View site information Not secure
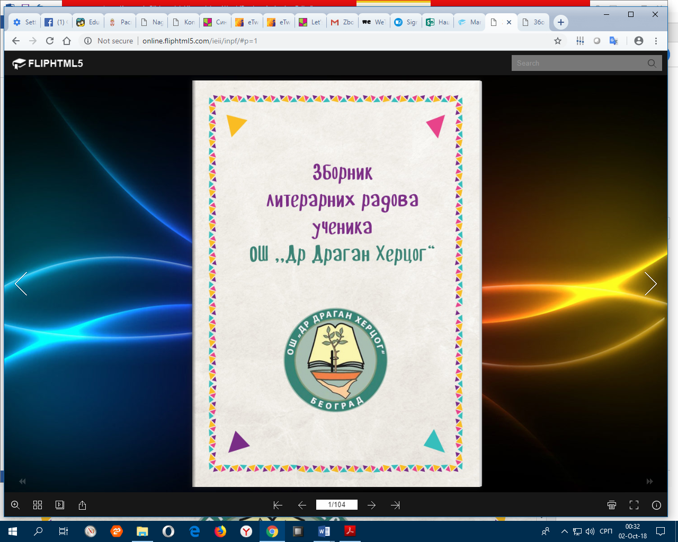Viewport: 678px width, 542px height. point(109,41)
